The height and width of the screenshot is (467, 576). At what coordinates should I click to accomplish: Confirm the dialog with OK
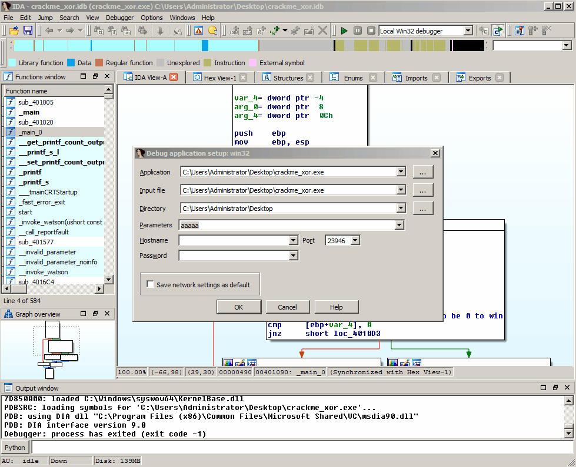point(239,307)
